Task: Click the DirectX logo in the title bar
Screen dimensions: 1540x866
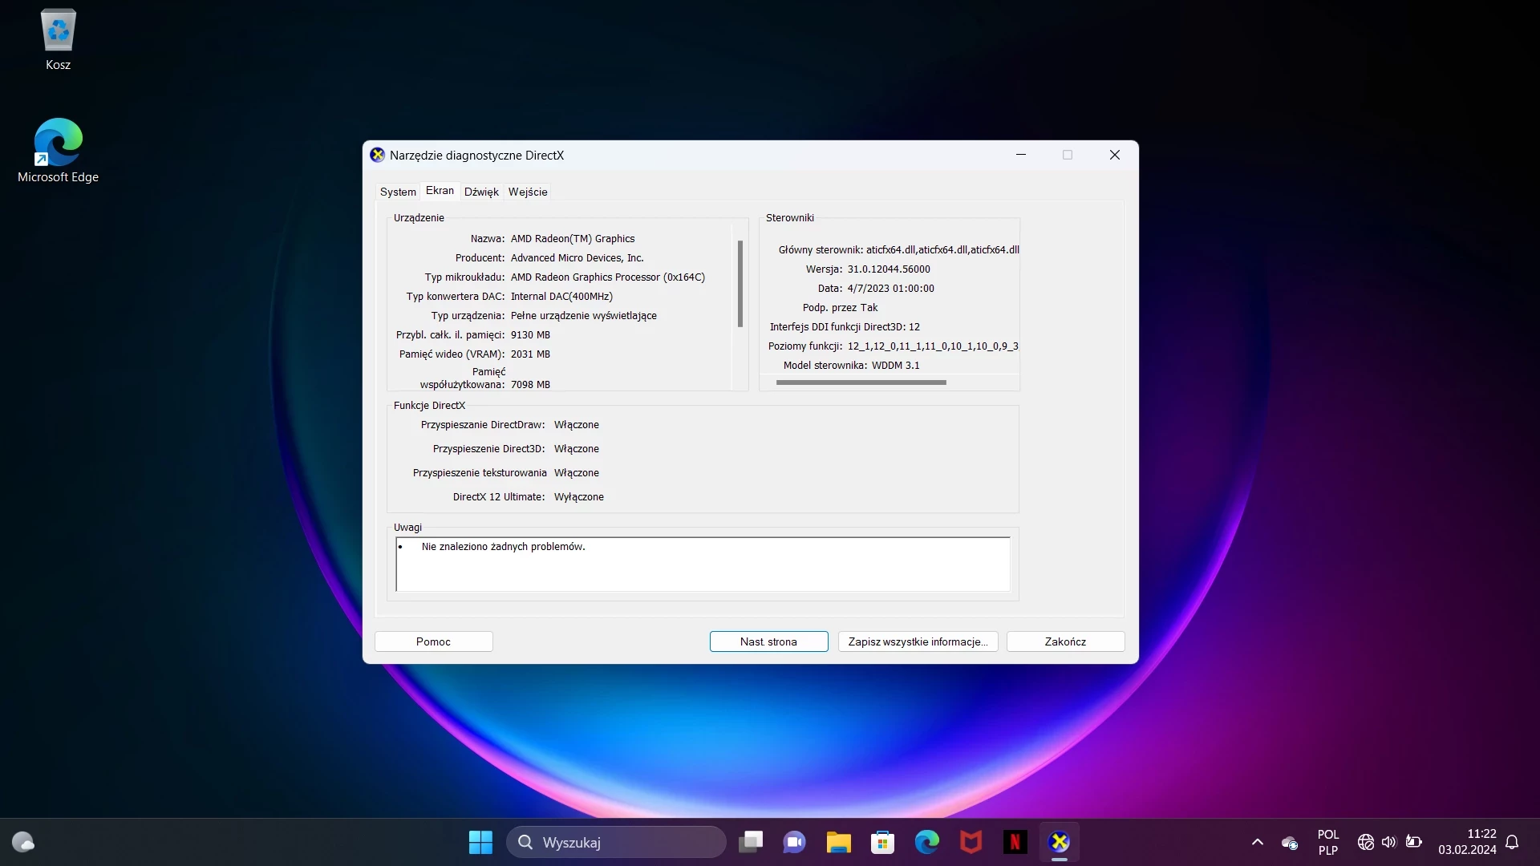Action: tap(377, 155)
